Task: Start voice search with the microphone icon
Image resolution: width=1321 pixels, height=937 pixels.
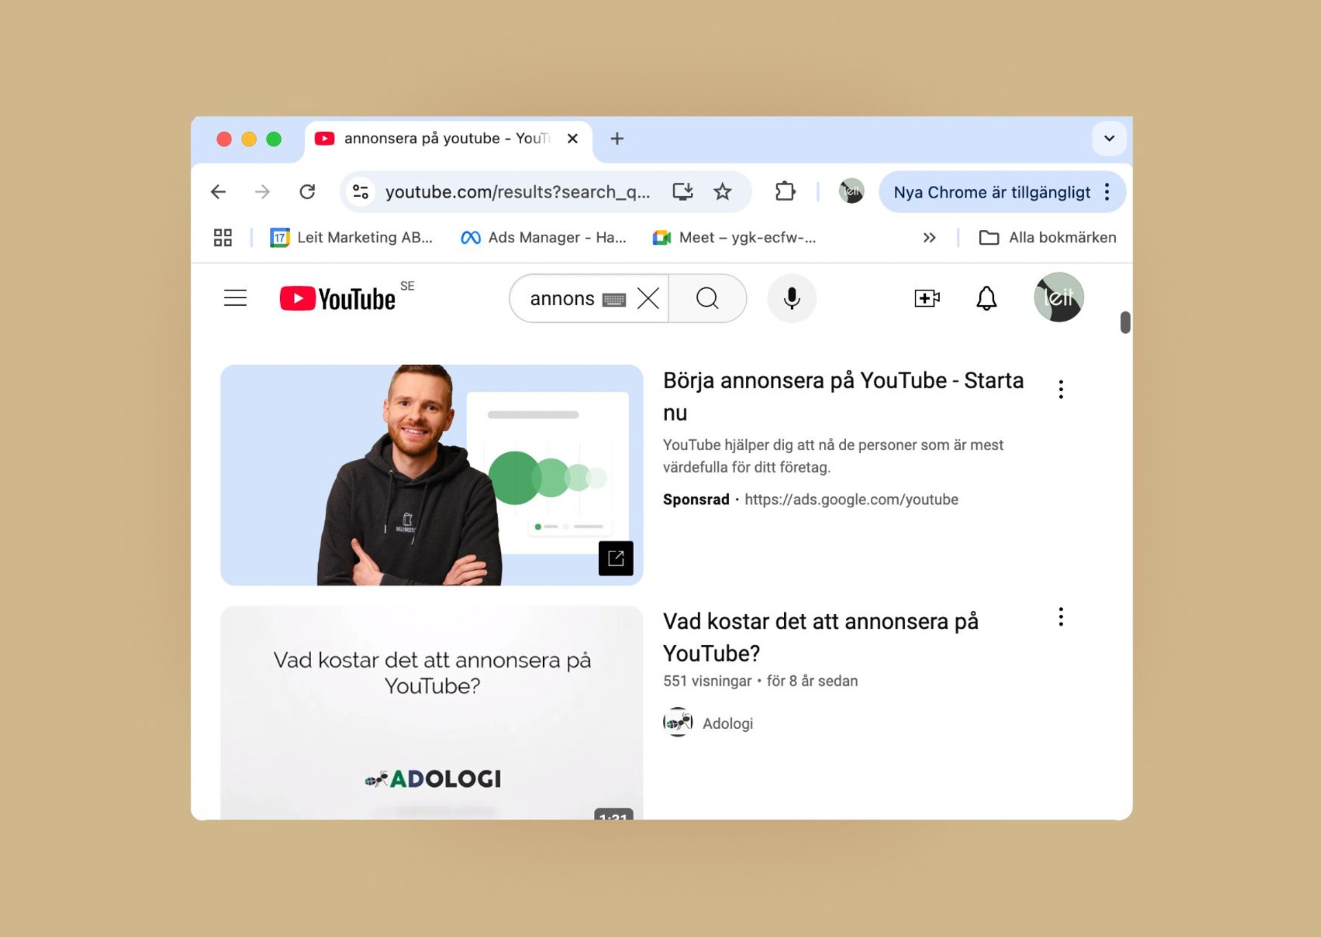Action: (x=792, y=298)
